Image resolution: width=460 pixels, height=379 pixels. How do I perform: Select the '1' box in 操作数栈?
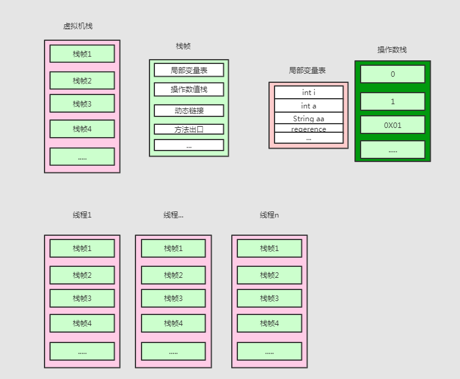[x=392, y=102]
